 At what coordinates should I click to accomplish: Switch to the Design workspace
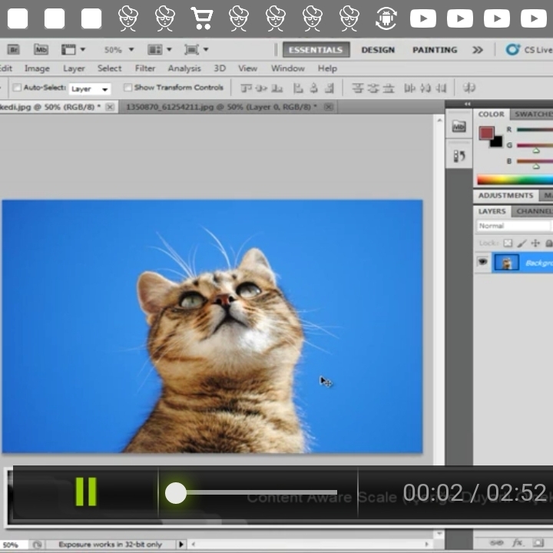(378, 50)
